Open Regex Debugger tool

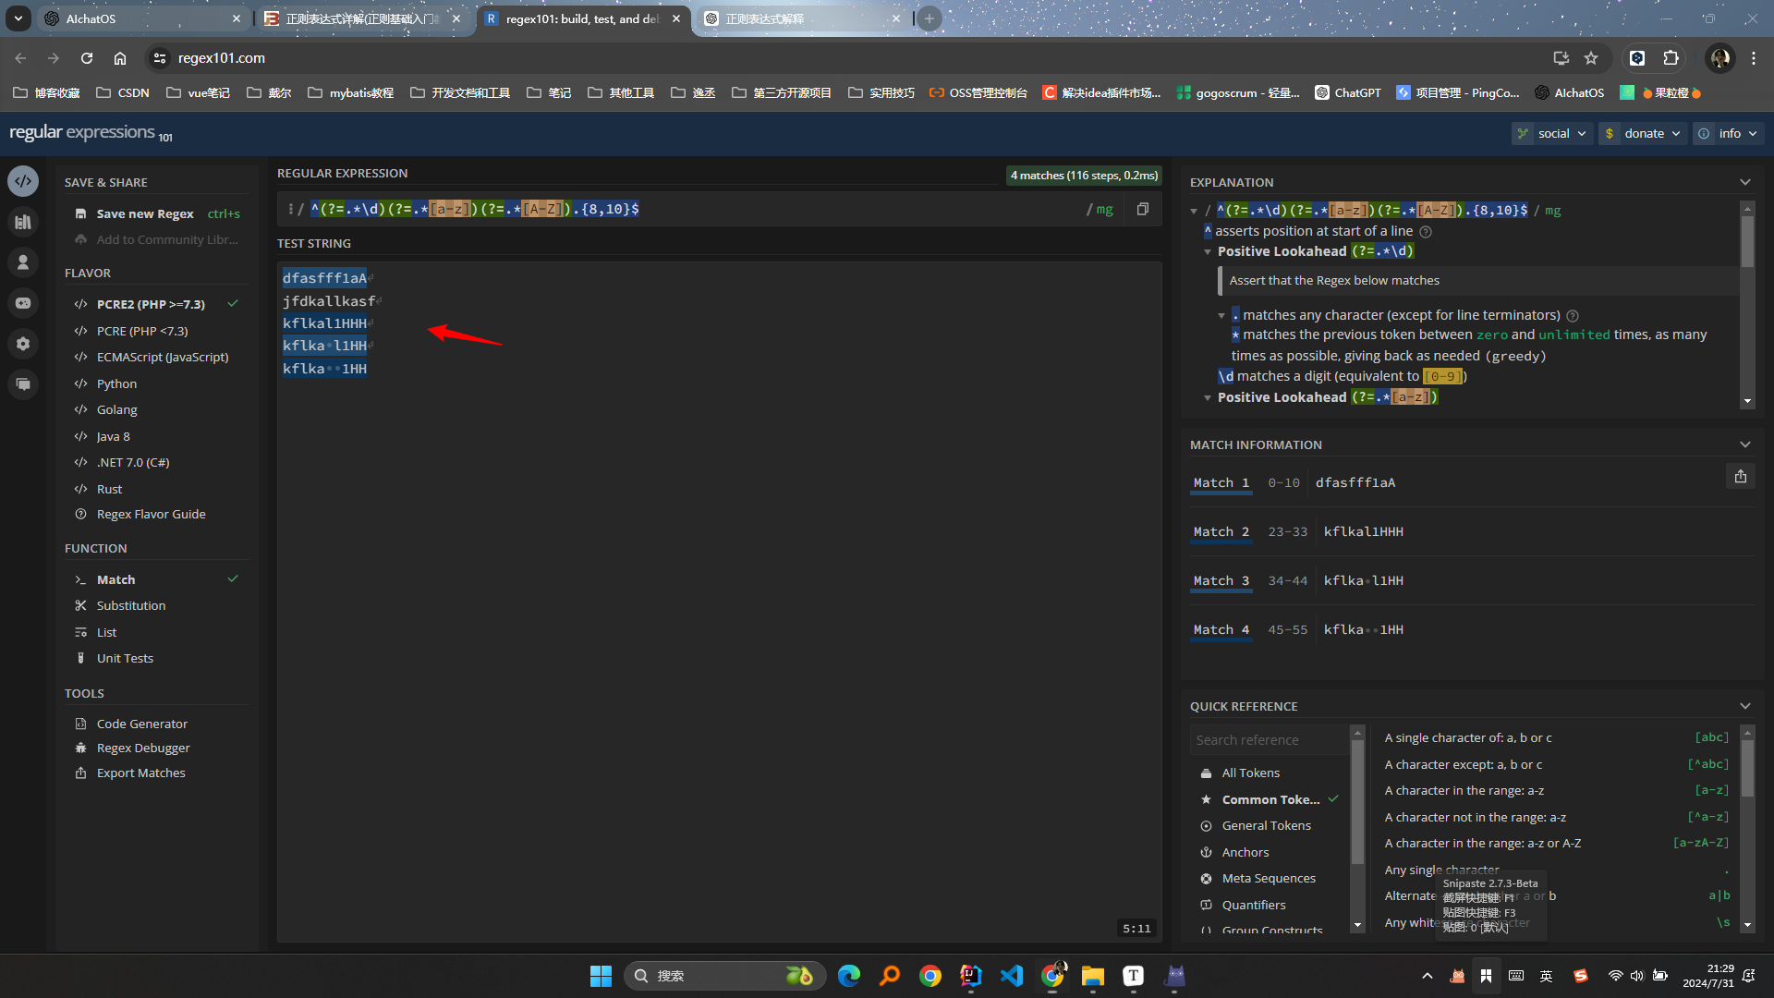(142, 748)
